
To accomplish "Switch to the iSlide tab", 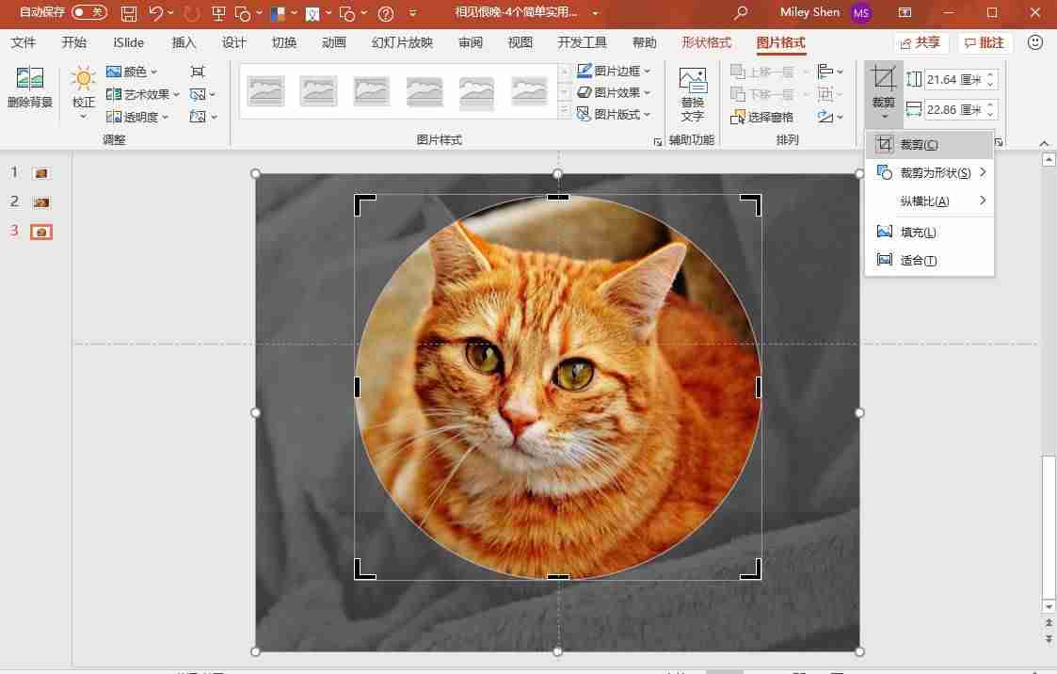I will (128, 42).
